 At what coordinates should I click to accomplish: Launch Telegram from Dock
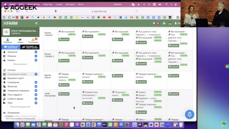tap(135, 125)
